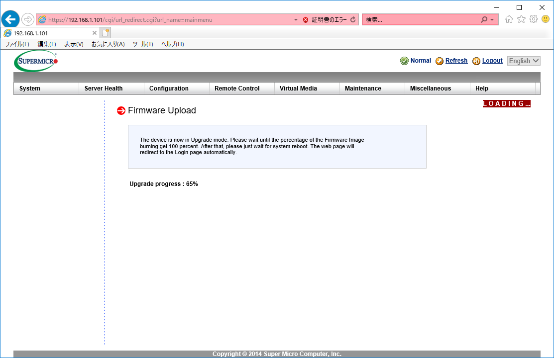Viewport: 554px width, 358px height.
Task: Close the 192.168.1.101 browser tab
Action: click(x=95, y=33)
